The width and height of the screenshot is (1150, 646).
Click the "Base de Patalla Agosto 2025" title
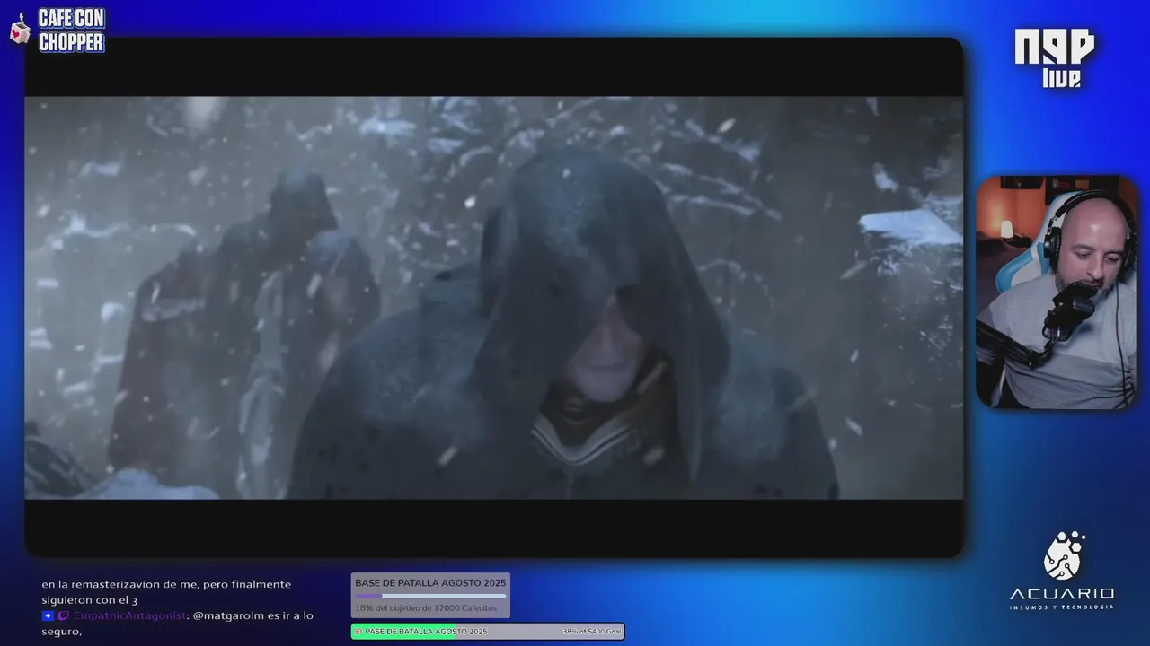[430, 583]
